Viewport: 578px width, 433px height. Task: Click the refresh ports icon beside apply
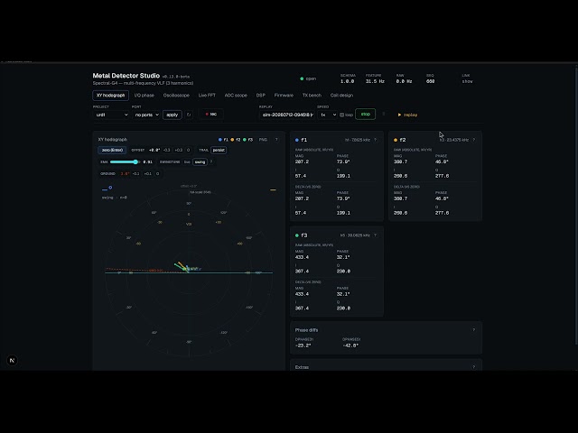189,115
